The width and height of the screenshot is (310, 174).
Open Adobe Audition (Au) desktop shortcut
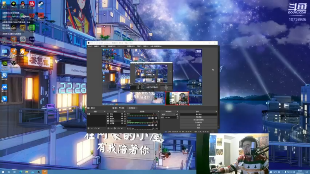point(32,40)
